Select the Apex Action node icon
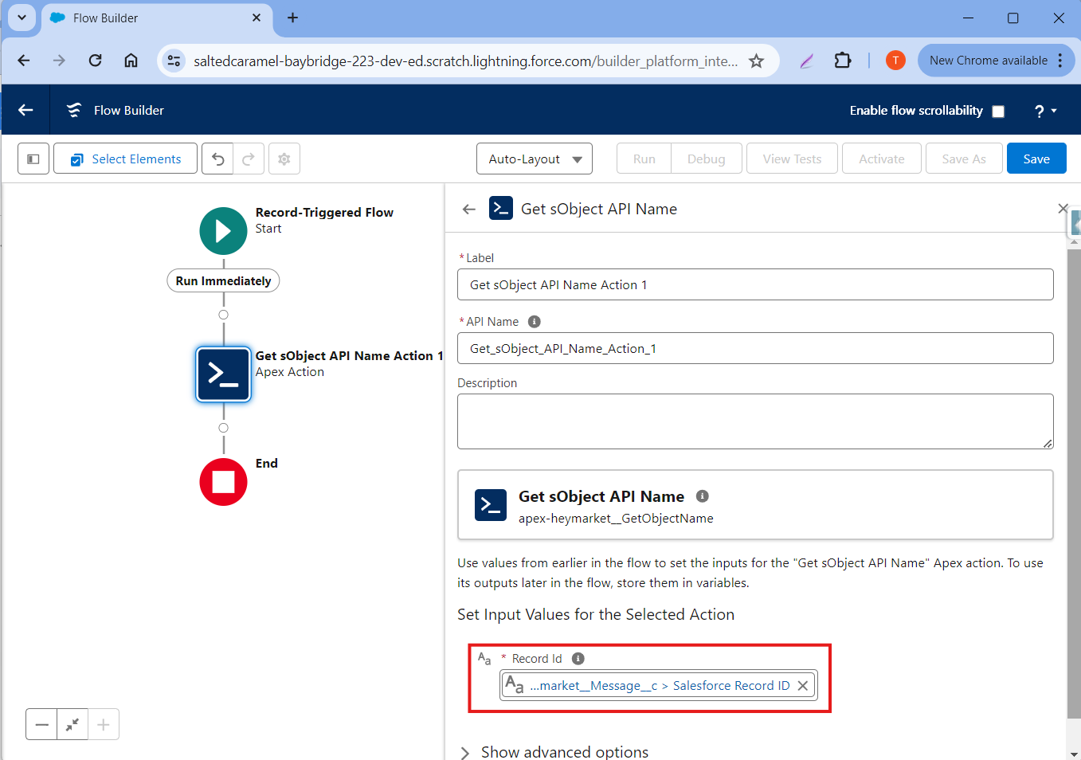Screen dimensions: 1081x760 (223, 374)
